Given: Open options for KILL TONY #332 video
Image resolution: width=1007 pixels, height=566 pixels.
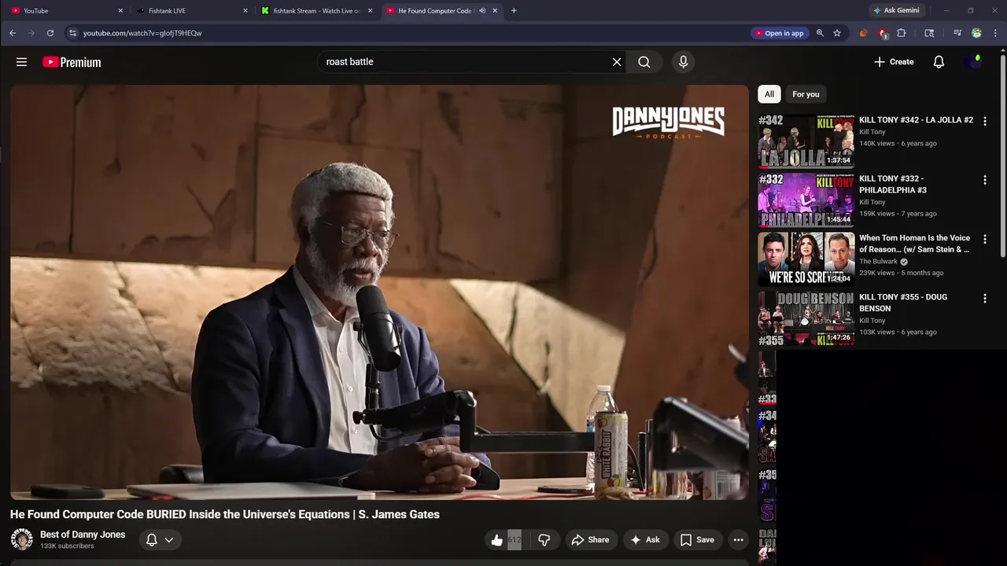Looking at the screenshot, I should (984, 180).
